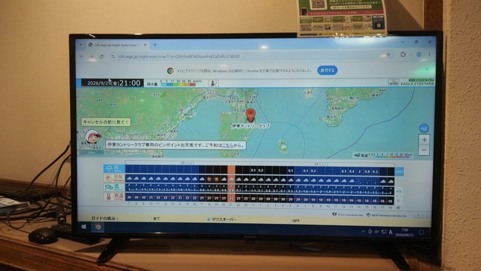Select the 気温 Temp row icon
This screenshot has height=271, width=481.
click(114, 197)
